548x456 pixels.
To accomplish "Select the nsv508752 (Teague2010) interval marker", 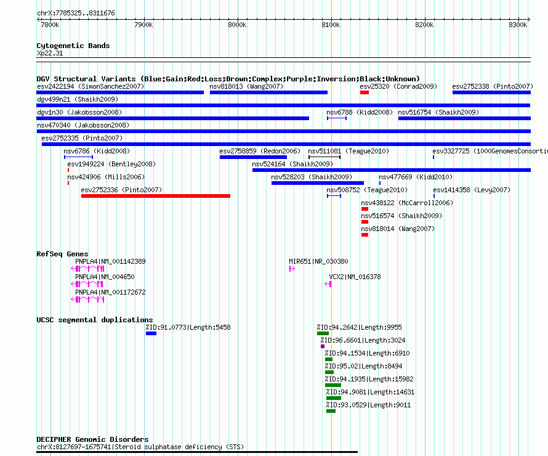I will [334, 196].
